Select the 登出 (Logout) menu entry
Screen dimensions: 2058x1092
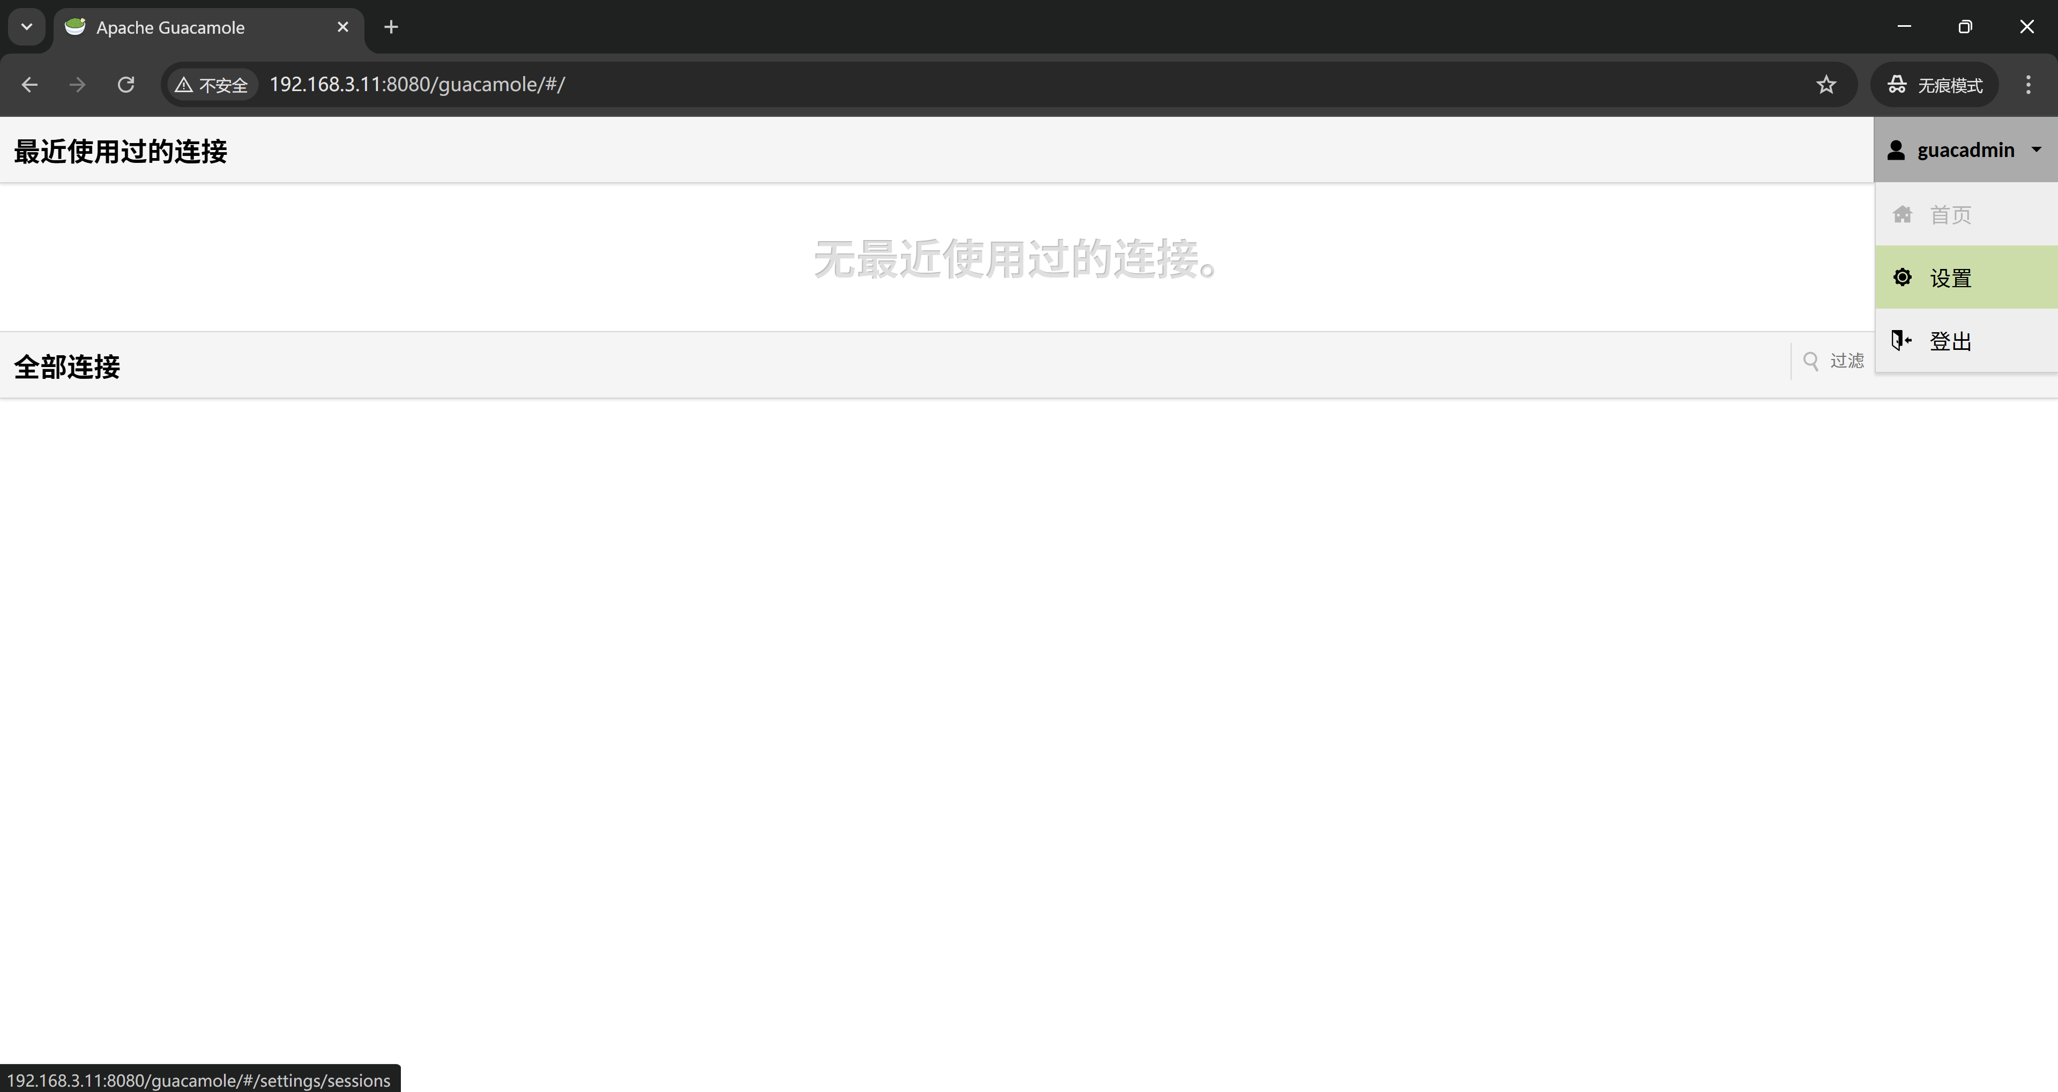pos(1966,341)
